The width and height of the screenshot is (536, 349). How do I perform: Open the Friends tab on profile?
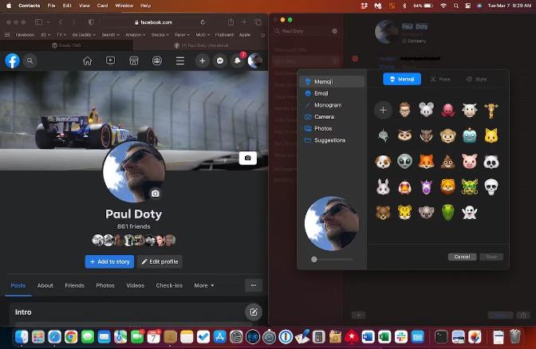[74, 285]
